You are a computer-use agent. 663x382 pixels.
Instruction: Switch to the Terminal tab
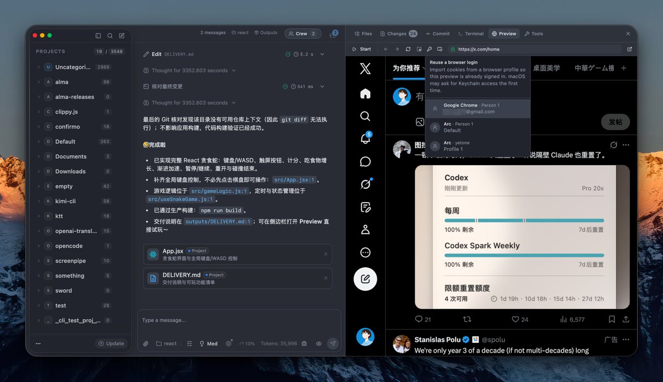coord(471,34)
